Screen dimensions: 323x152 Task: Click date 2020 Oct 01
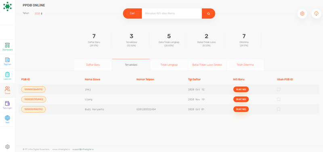click(196, 109)
